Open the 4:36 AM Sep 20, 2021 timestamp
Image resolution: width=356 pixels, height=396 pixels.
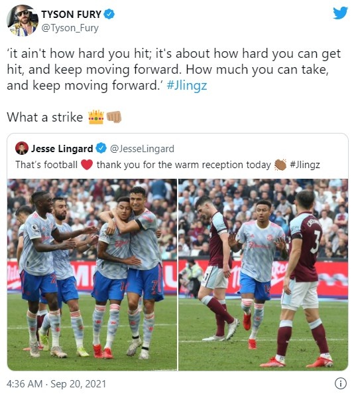[x=56, y=384]
